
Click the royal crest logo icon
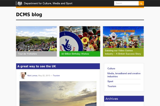tap(20, 3)
